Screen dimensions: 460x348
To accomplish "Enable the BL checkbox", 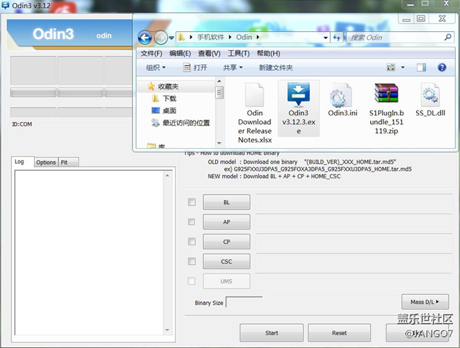I will click(x=192, y=202).
